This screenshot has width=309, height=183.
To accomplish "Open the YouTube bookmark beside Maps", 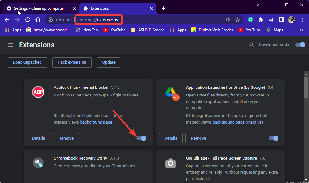I will click(250, 30).
